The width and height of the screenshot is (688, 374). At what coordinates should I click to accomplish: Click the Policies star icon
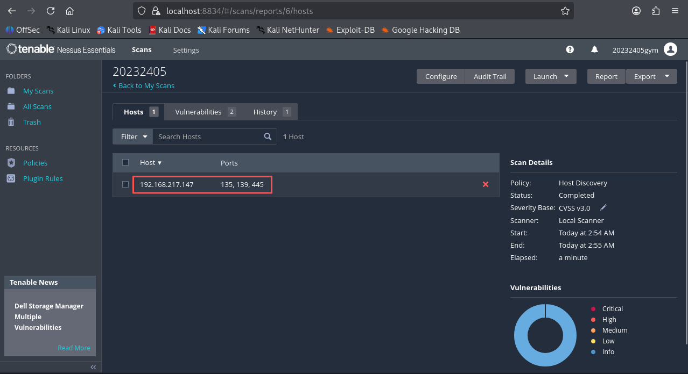[x=11, y=163]
